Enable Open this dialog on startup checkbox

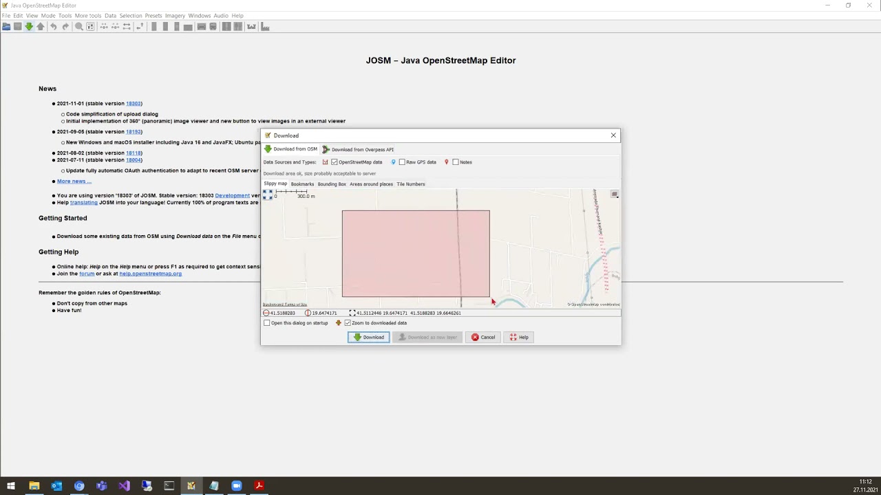point(267,322)
